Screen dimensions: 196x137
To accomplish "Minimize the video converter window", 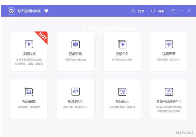I will [181, 11].
